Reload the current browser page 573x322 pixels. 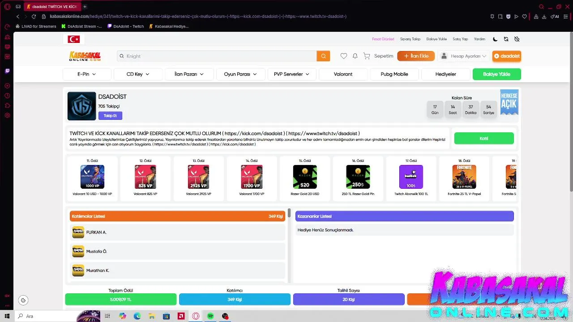coord(34,17)
